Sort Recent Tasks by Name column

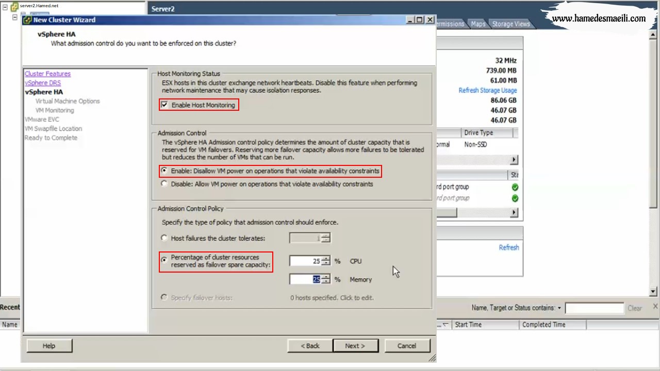click(x=10, y=325)
